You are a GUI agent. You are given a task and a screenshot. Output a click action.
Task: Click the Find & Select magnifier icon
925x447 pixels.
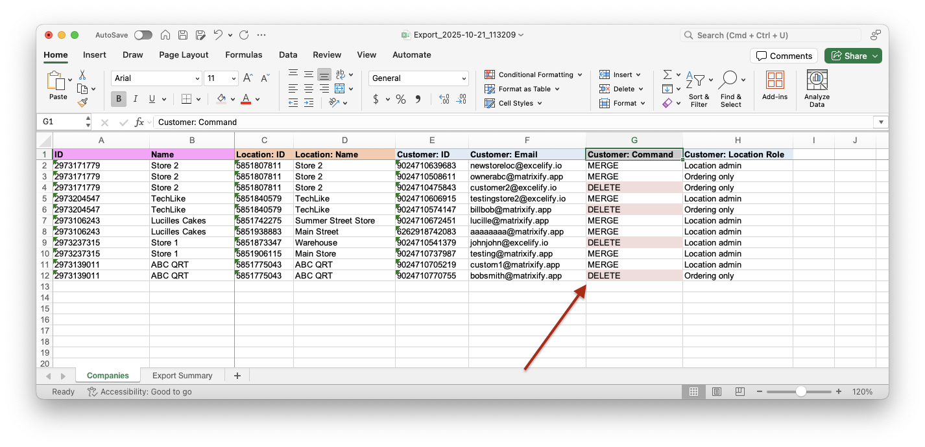tap(728, 80)
